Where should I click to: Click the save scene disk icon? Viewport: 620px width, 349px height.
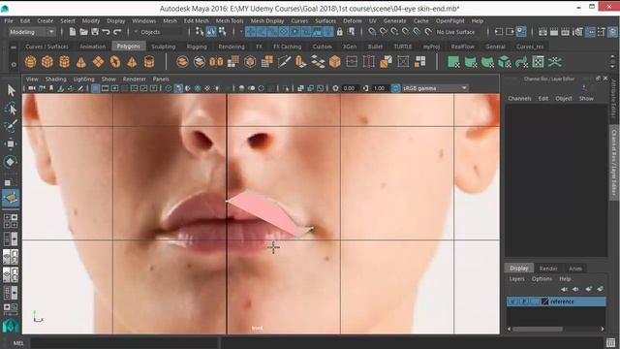point(95,32)
